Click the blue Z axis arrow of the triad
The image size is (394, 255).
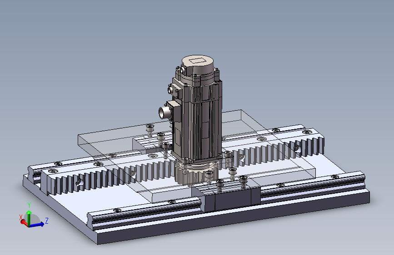coord(37,225)
